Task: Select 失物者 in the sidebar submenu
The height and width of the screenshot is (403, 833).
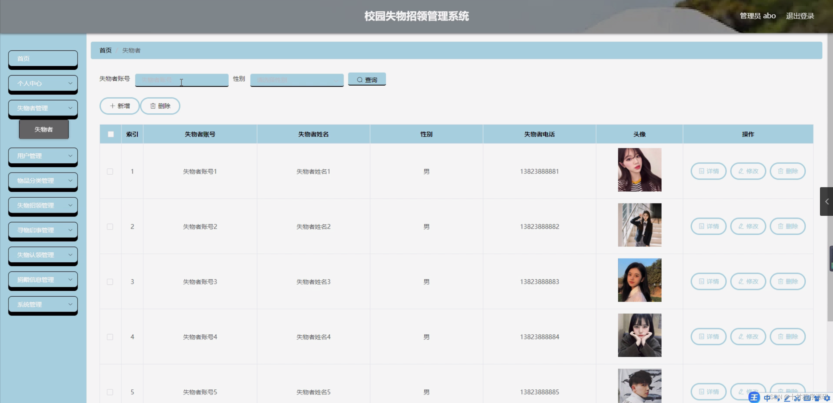Action: (44, 129)
